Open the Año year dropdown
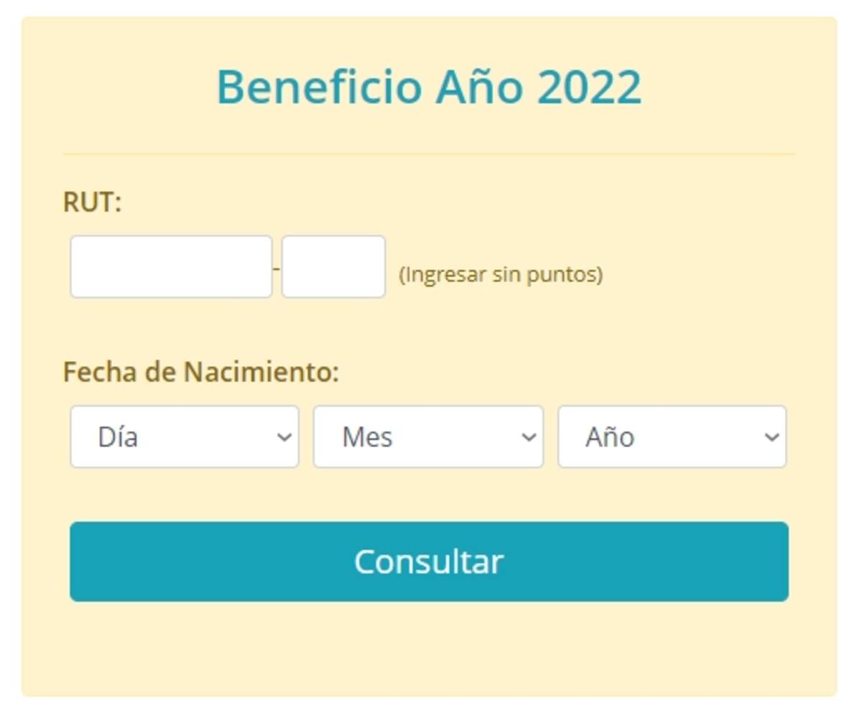 coord(672,436)
